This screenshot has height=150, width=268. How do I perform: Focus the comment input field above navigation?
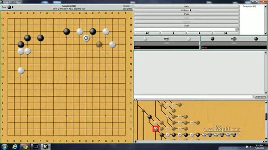(185, 29)
